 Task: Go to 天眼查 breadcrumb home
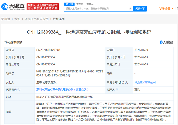tap(6, 19)
